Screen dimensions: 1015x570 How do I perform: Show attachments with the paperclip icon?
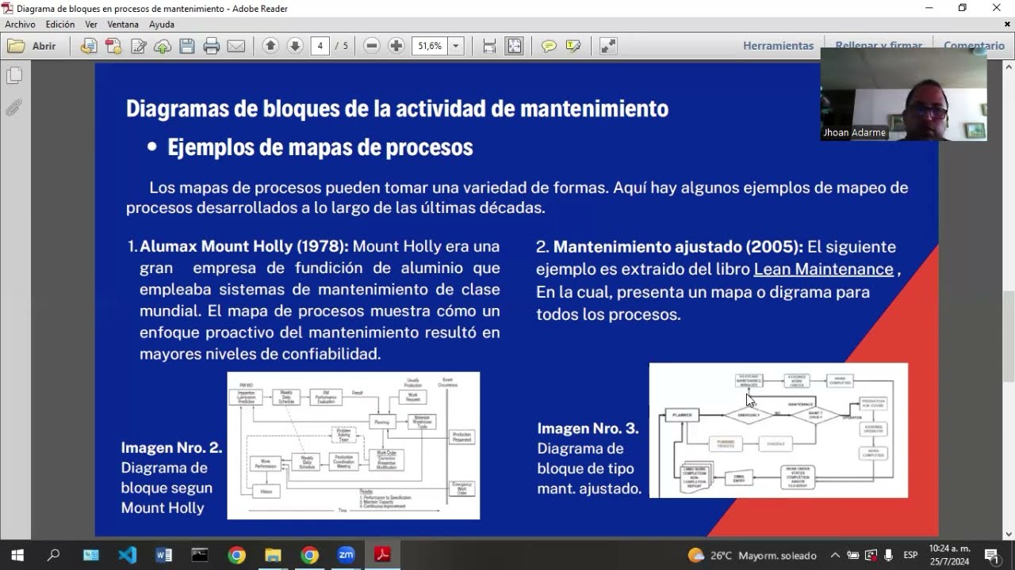click(x=14, y=108)
